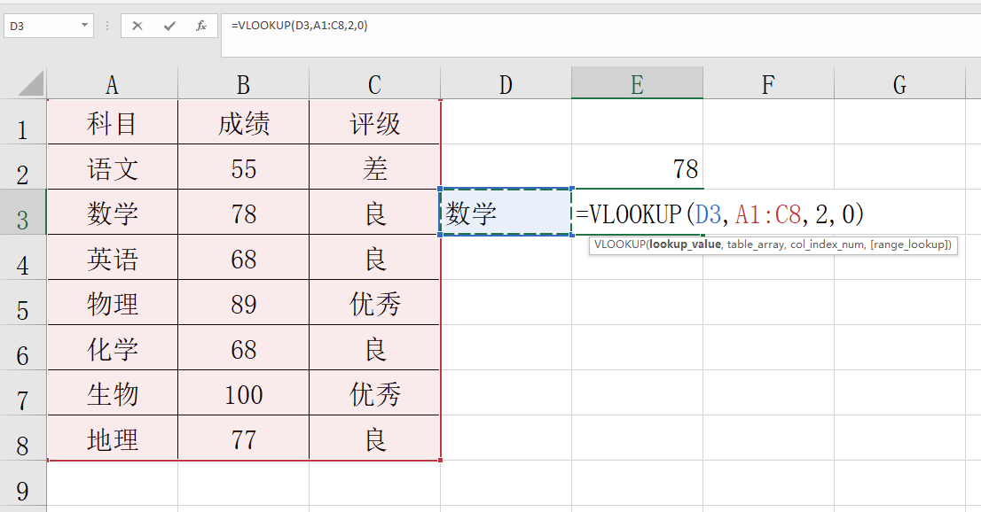Select column G header
Screen dimensions: 981x512
pos(899,84)
